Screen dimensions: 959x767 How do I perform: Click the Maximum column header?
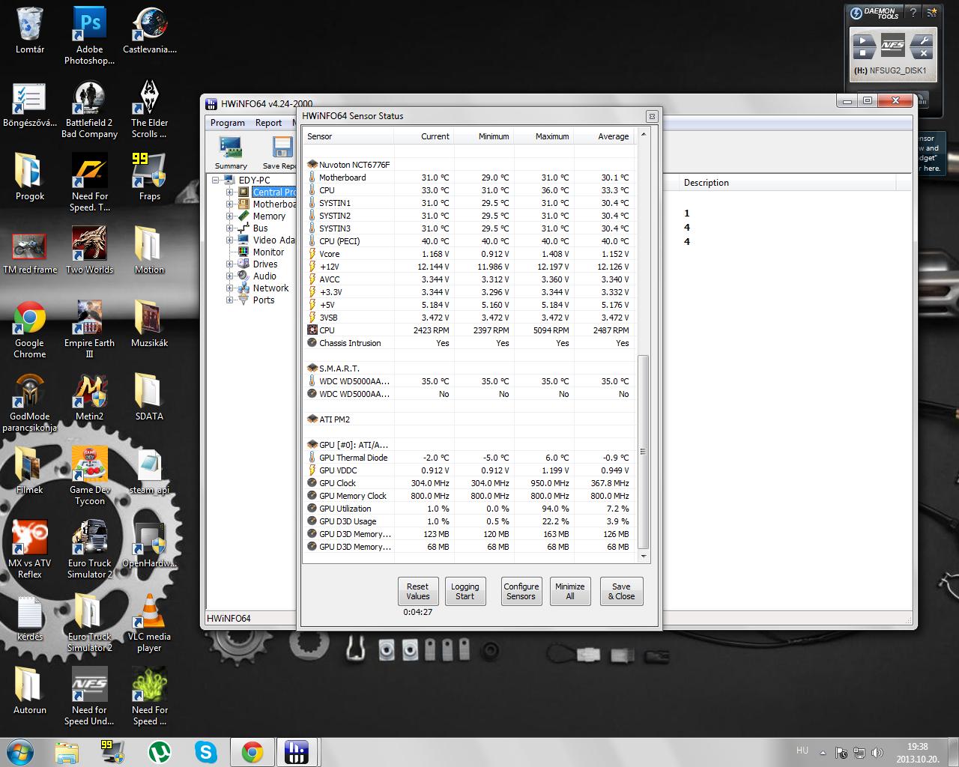click(544, 136)
